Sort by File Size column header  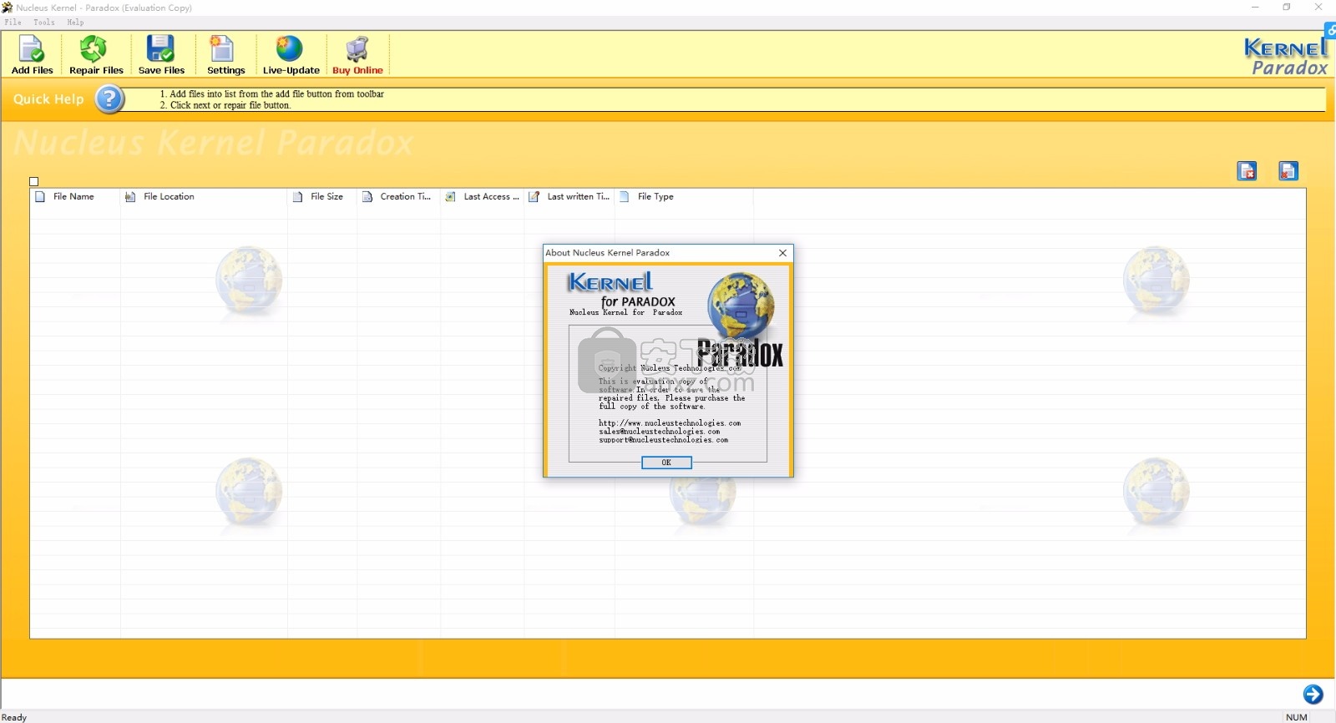click(x=322, y=197)
